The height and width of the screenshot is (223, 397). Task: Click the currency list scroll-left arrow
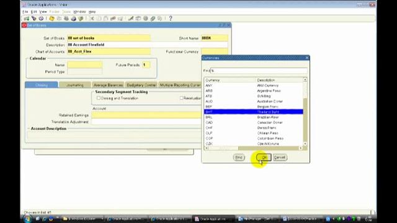click(207, 148)
